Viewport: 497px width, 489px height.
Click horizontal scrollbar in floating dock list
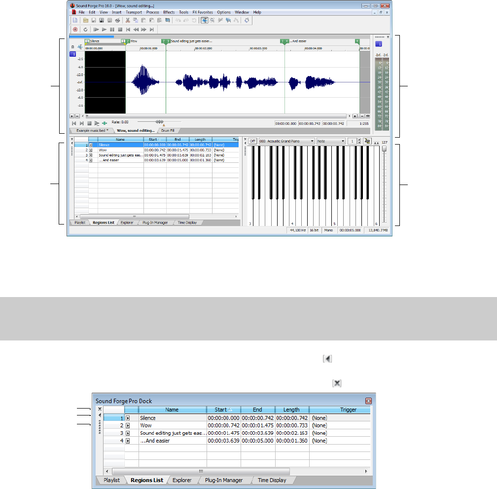click(201, 471)
